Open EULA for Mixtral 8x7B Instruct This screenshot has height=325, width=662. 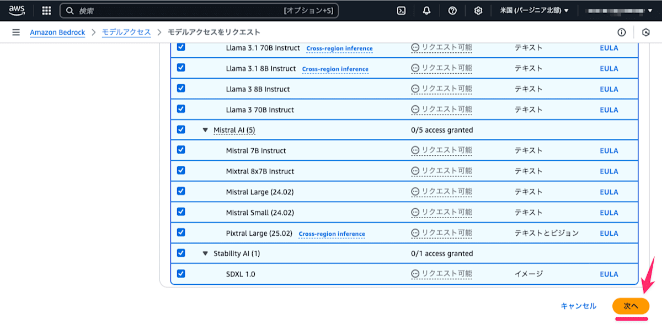tap(609, 171)
